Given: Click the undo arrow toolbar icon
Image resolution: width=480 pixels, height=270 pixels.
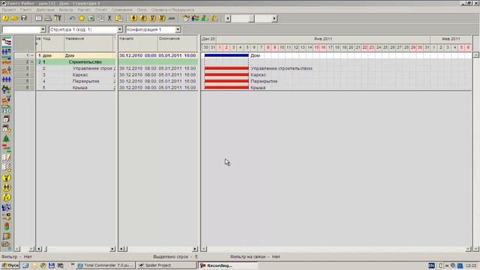Looking at the screenshot, I should (72, 18).
